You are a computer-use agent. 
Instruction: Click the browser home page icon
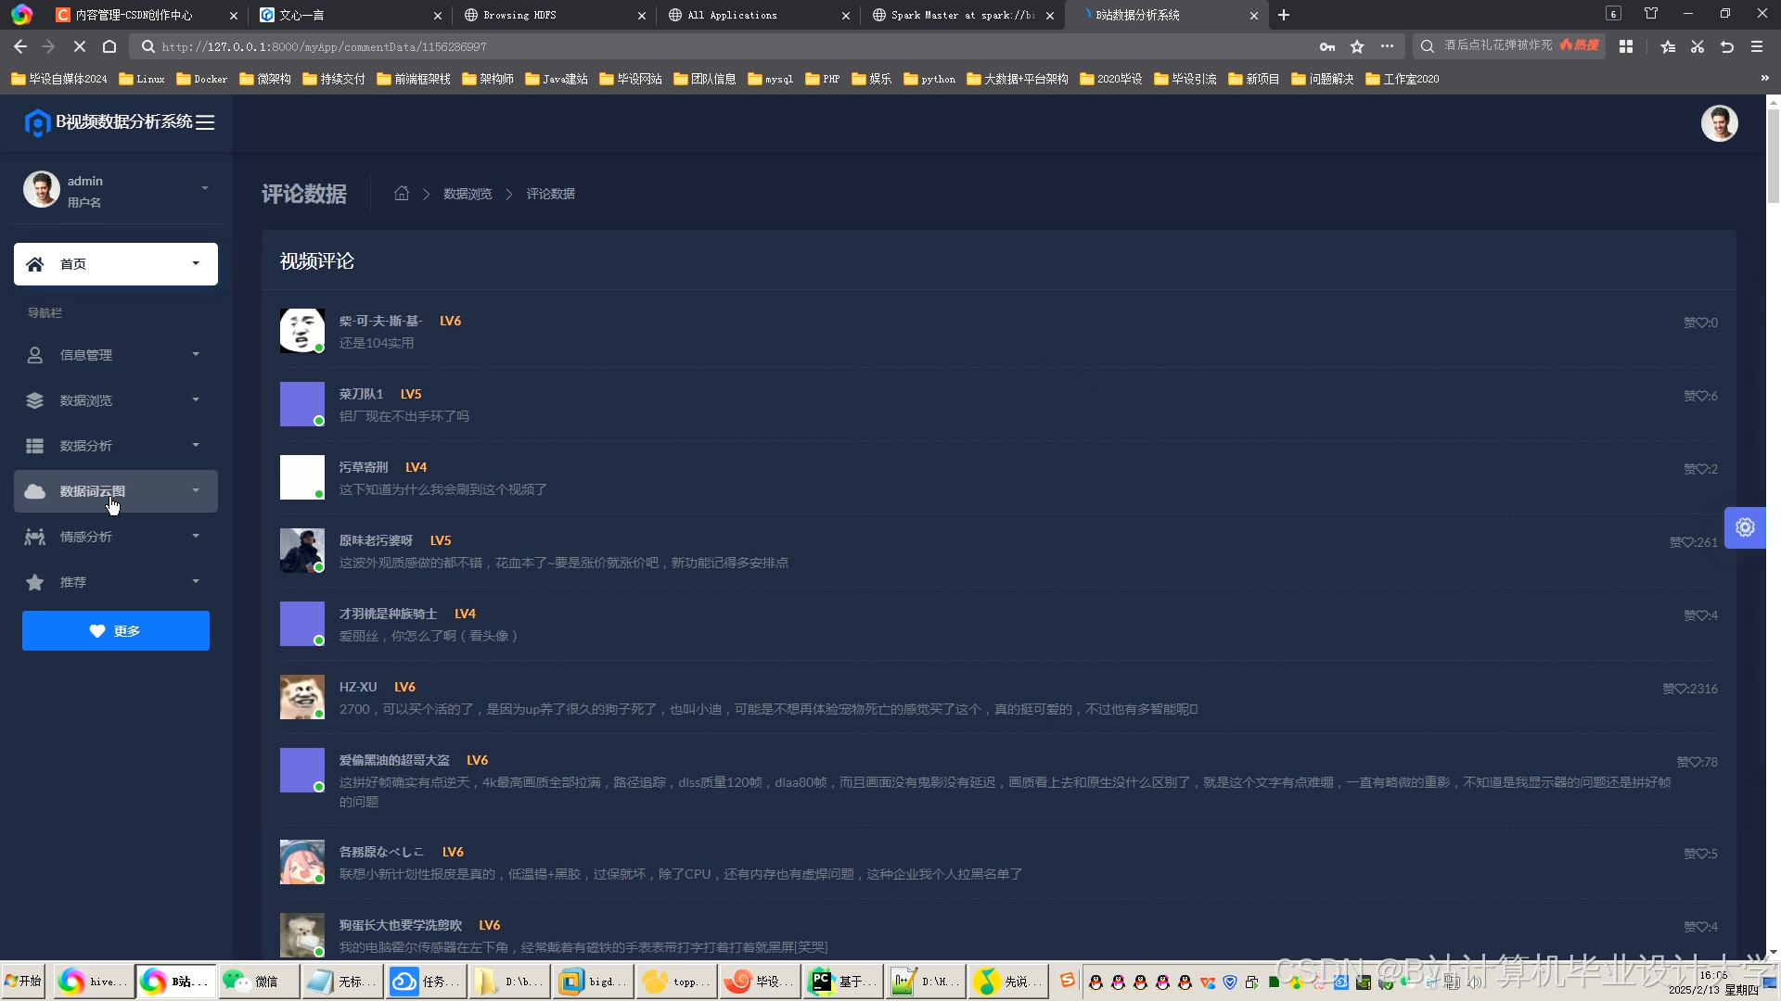click(109, 46)
